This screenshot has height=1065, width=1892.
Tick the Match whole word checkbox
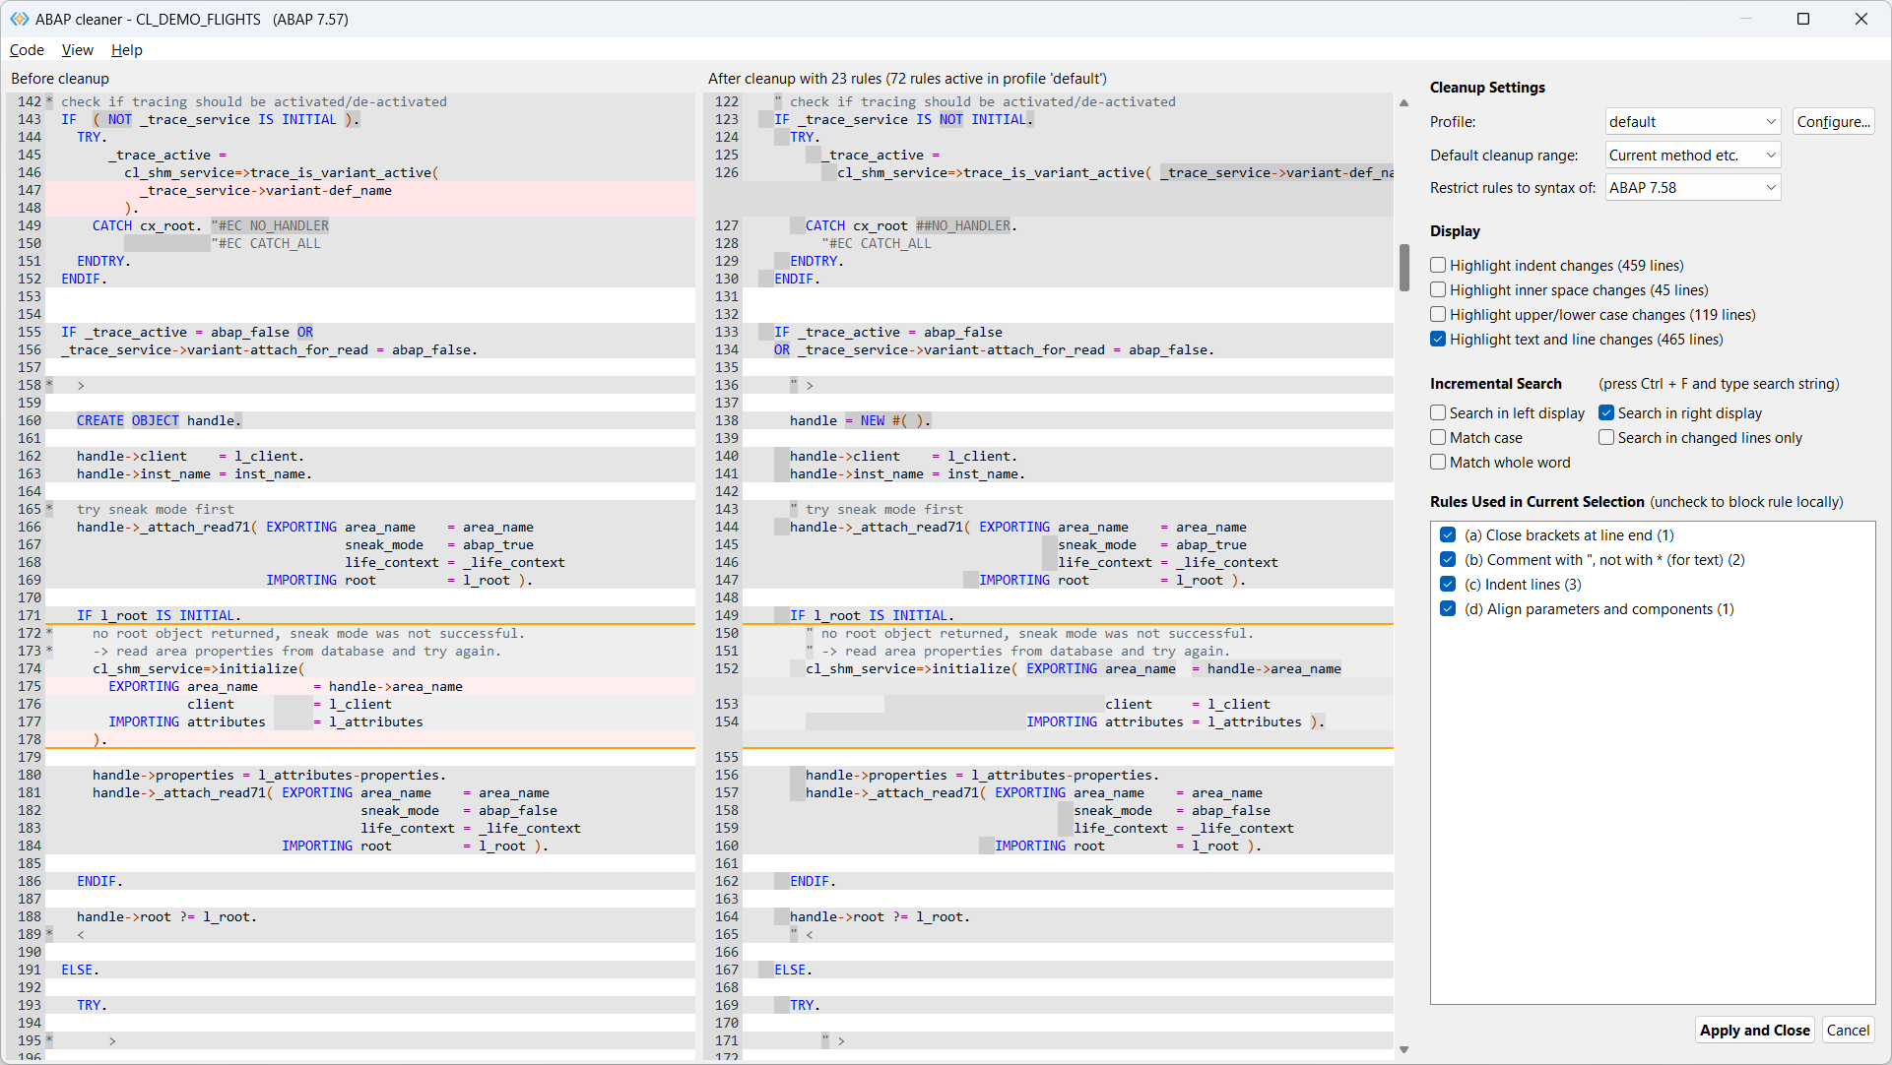(x=1438, y=463)
